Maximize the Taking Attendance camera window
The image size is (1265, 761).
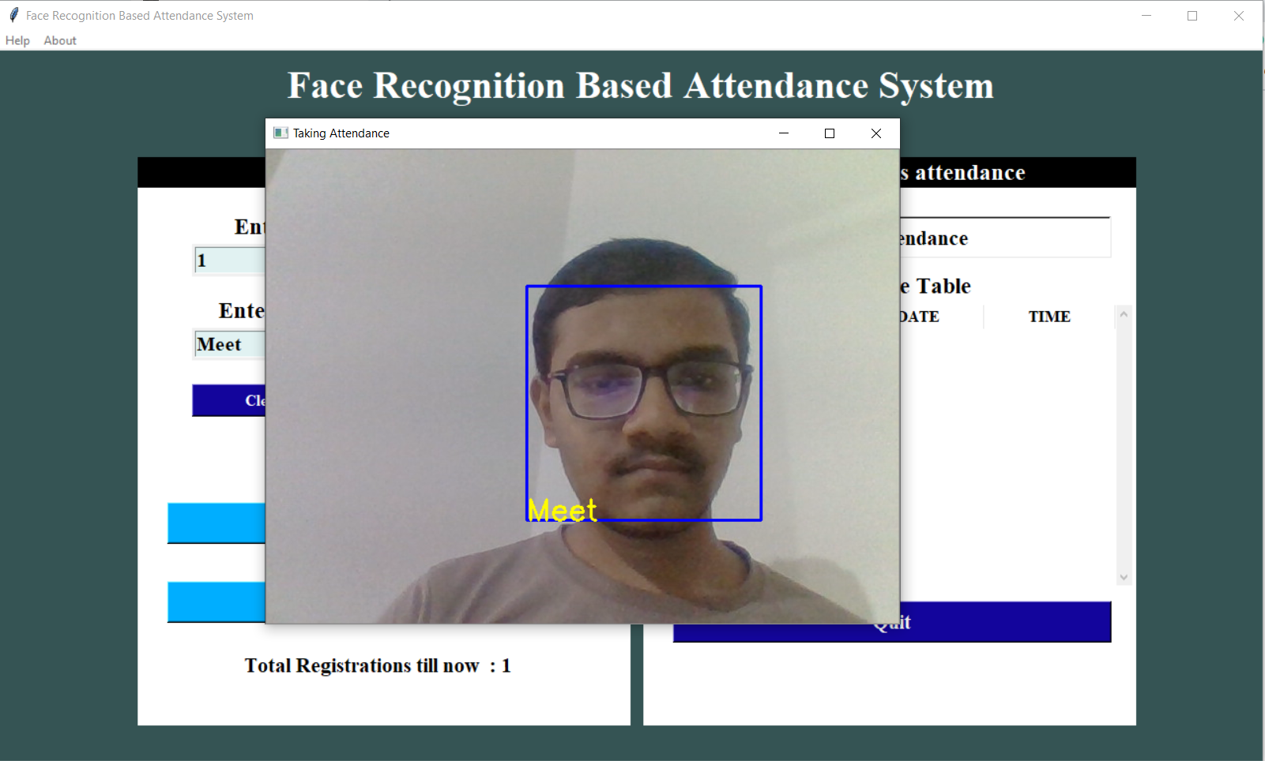[829, 133]
